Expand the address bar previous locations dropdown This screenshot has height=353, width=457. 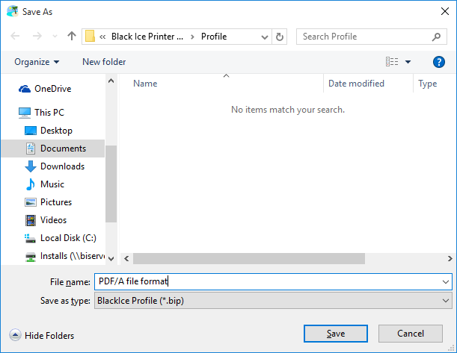coord(265,37)
